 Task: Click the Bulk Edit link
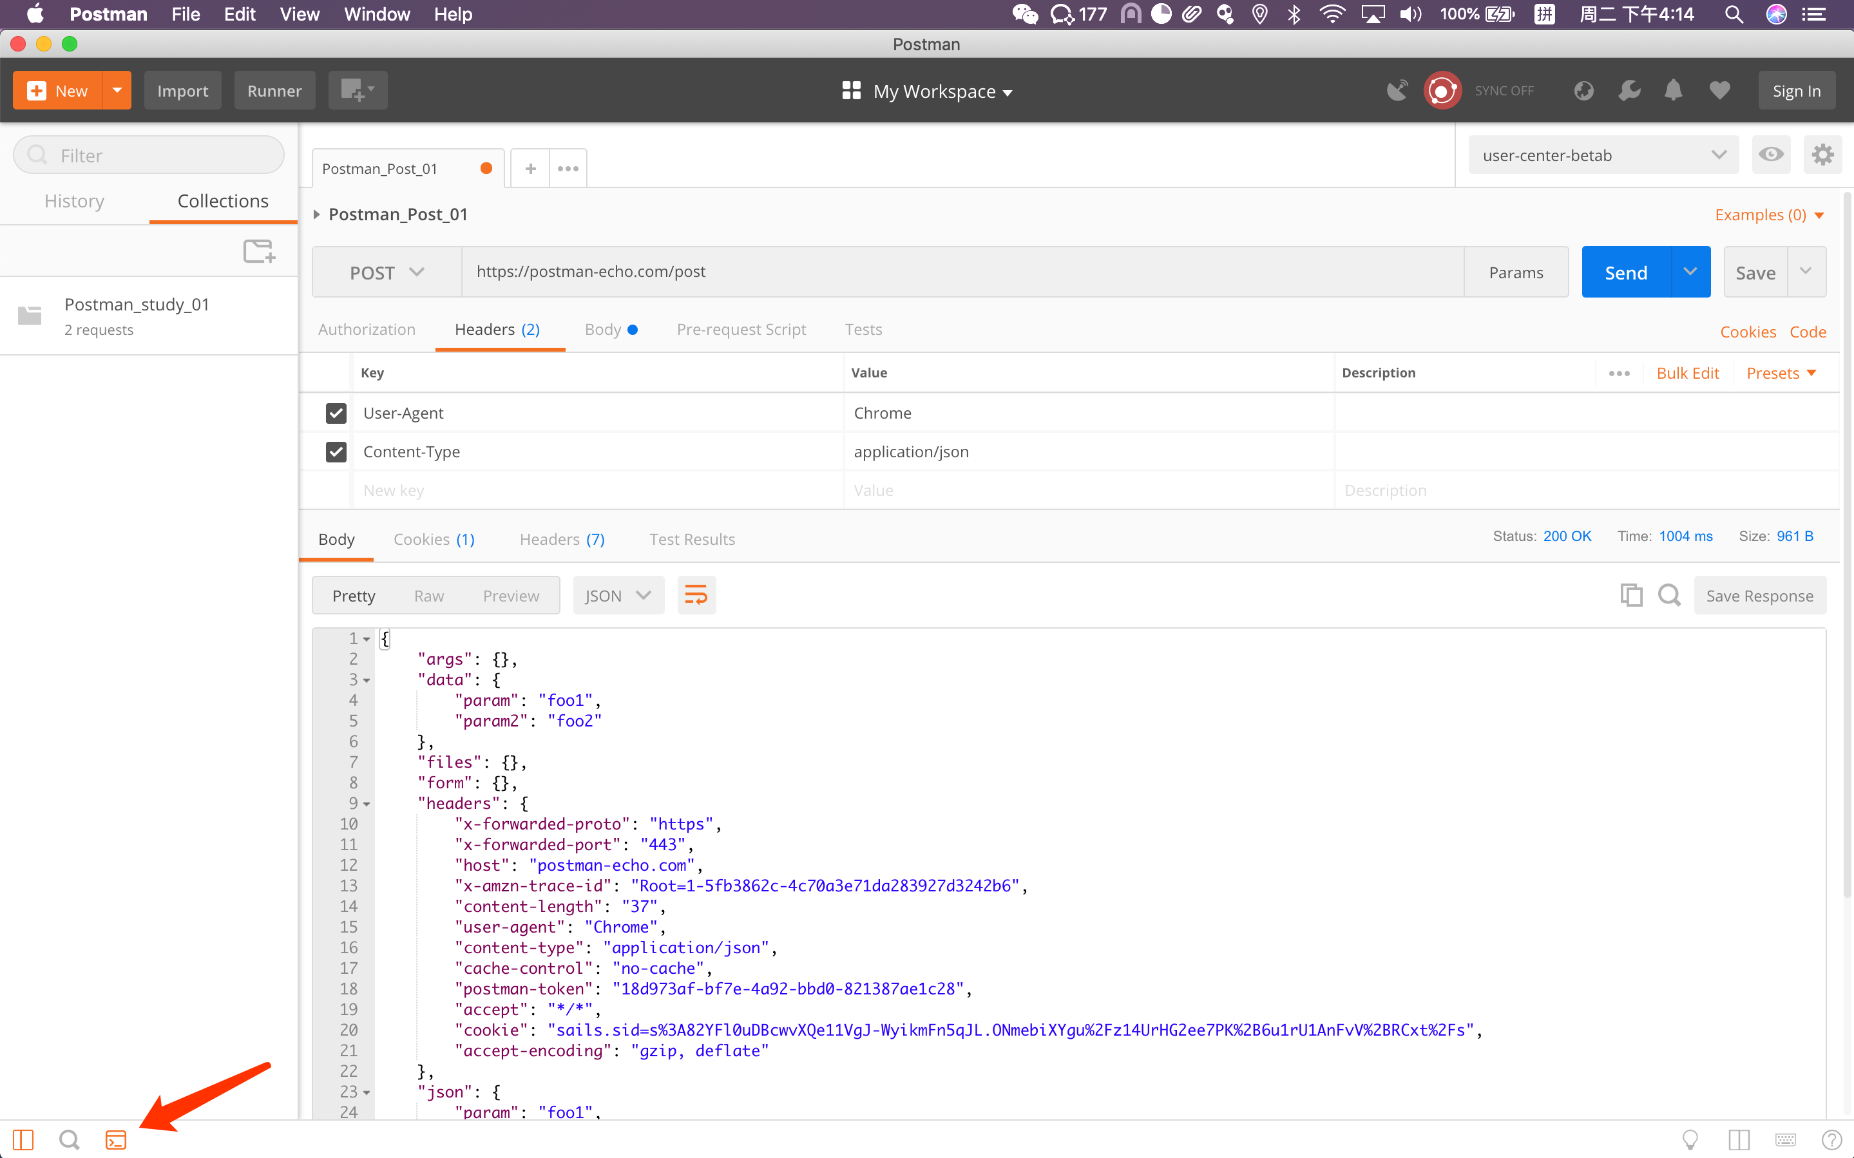1687,373
